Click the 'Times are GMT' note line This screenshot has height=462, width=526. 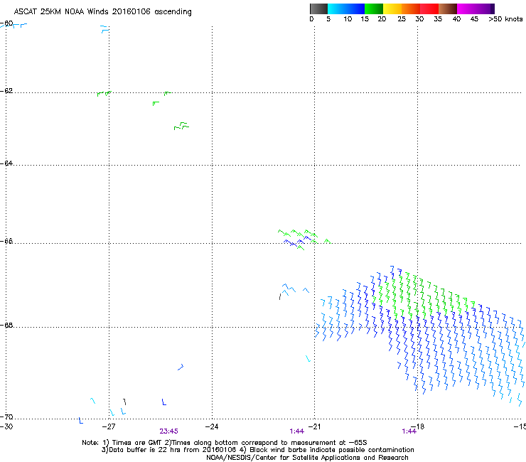(x=225, y=443)
